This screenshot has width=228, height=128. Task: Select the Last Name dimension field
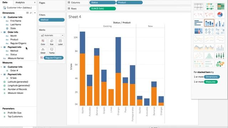[x=16, y=25]
